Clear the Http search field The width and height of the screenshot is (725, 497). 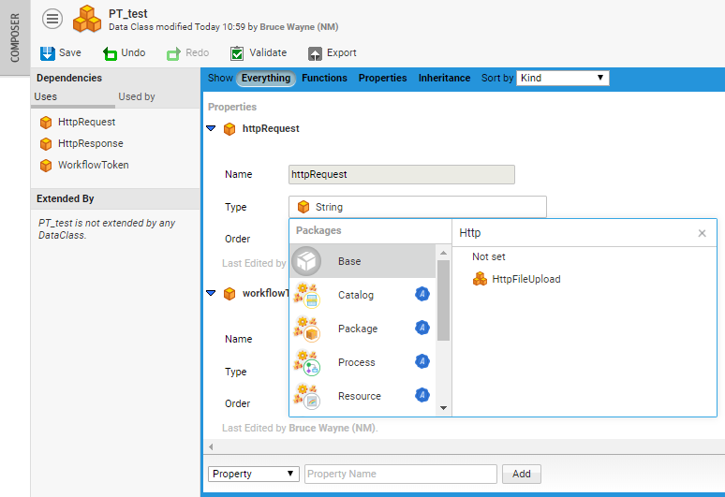pos(702,233)
